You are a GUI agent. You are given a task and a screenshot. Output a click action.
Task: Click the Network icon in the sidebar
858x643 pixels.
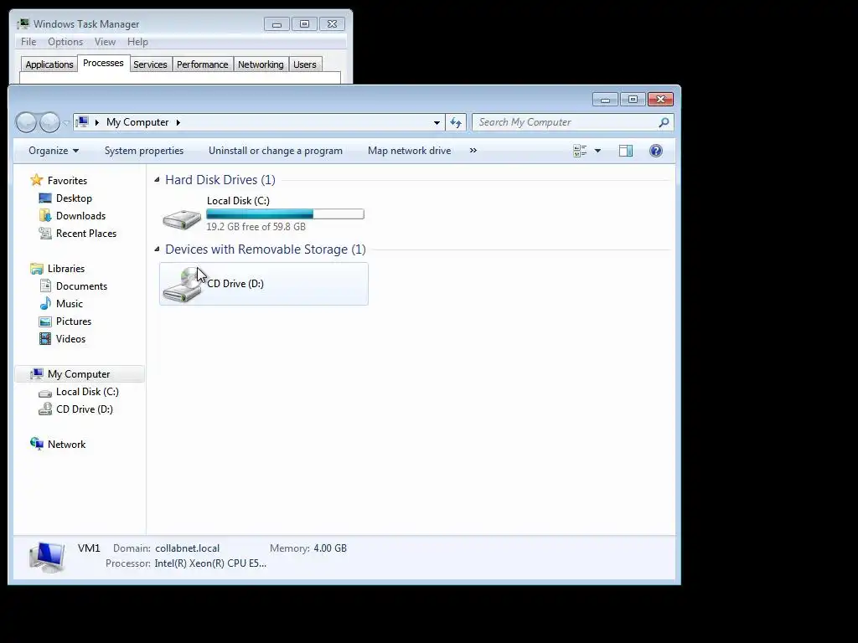(x=37, y=444)
